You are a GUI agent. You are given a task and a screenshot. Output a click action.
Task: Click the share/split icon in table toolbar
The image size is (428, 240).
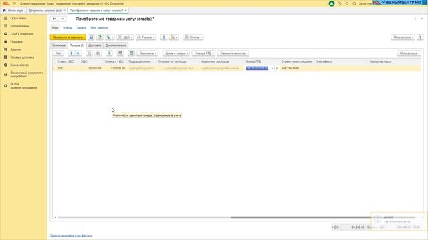click(x=109, y=53)
